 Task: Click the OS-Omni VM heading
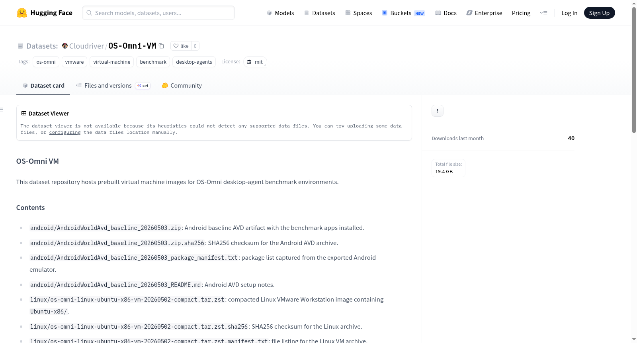pyautogui.click(x=37, y=161)
